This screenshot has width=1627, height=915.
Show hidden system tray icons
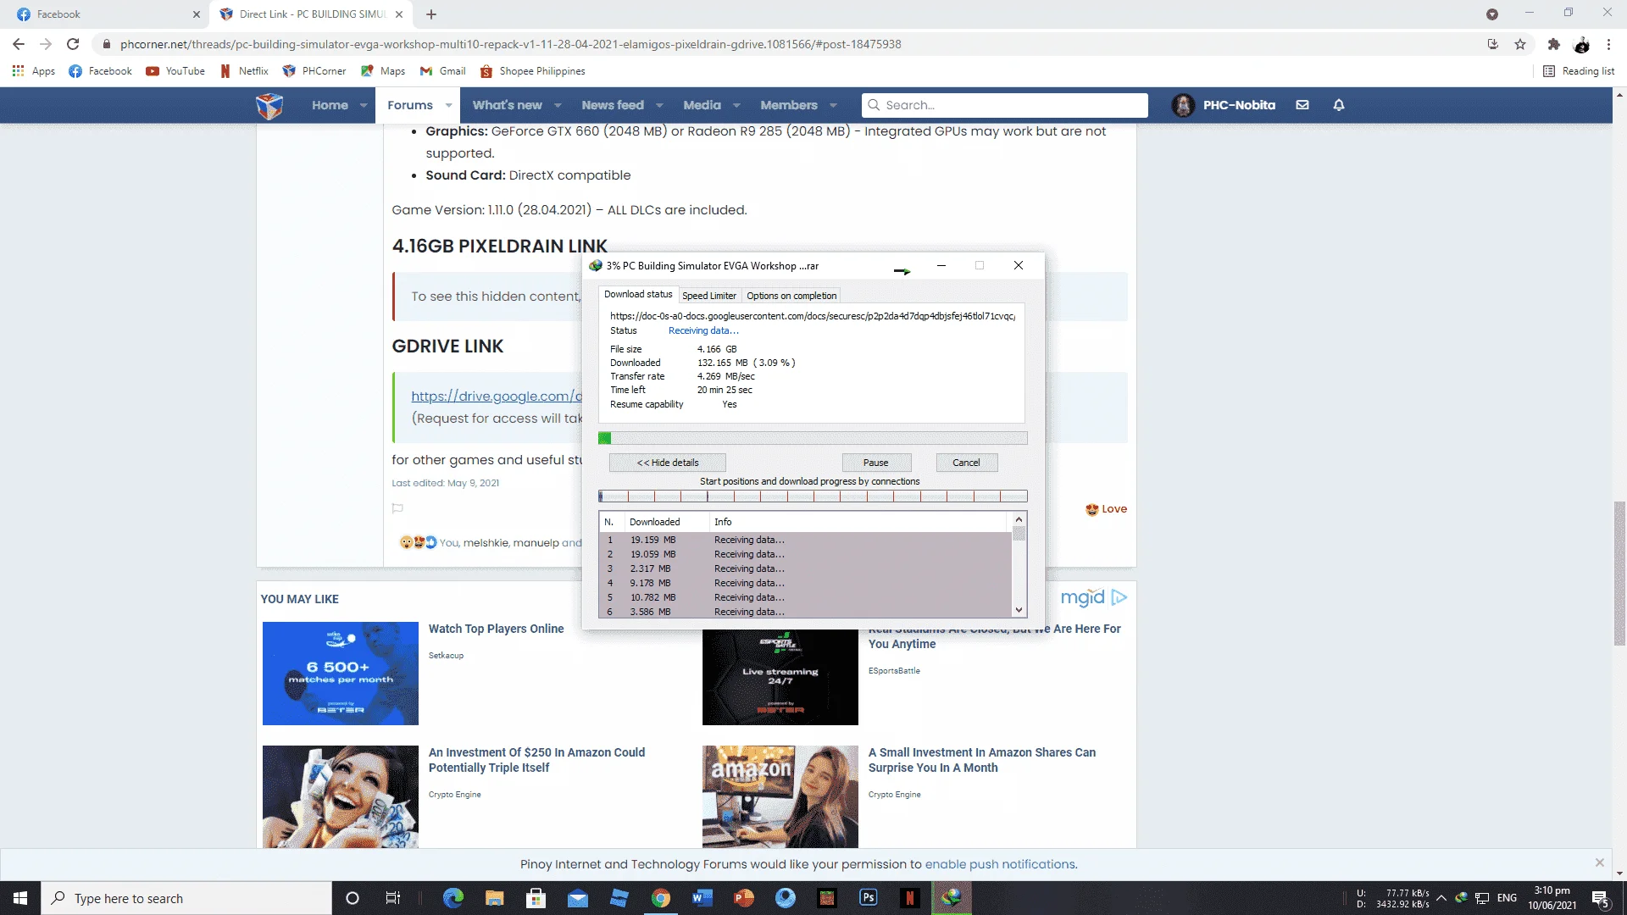click(x=1441, y=898)
